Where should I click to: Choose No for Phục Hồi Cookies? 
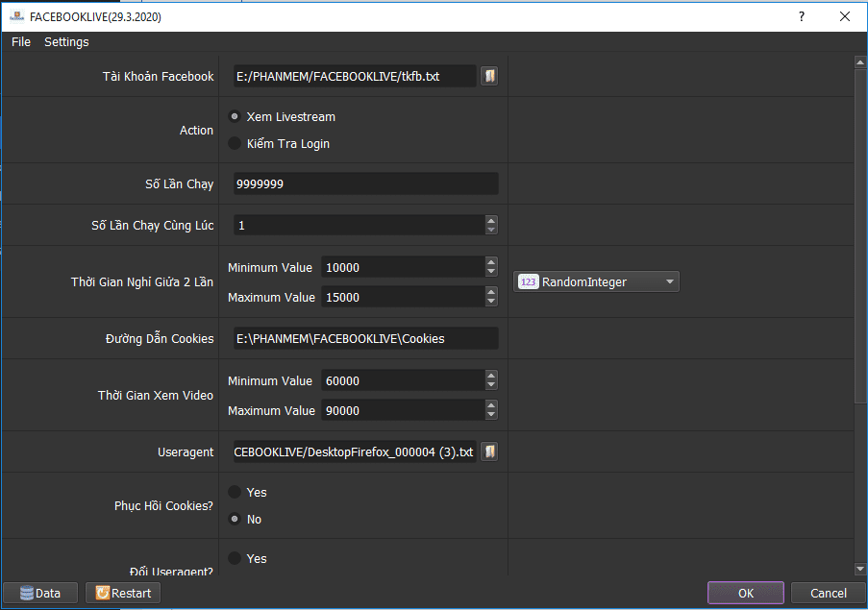click(235, 519)
